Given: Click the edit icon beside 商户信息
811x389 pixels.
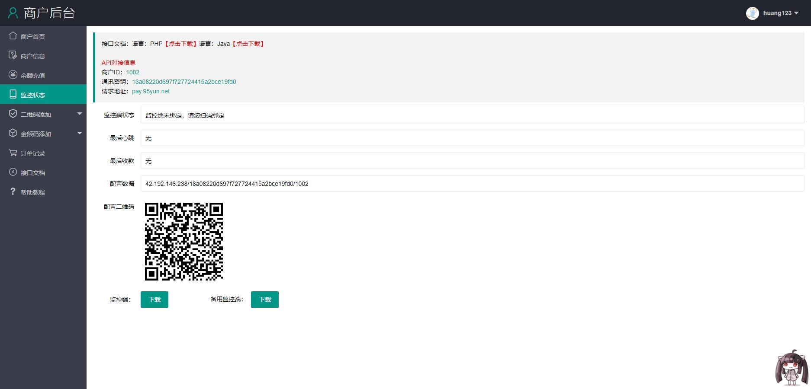Looking at the screenshot, I should 13,55.
